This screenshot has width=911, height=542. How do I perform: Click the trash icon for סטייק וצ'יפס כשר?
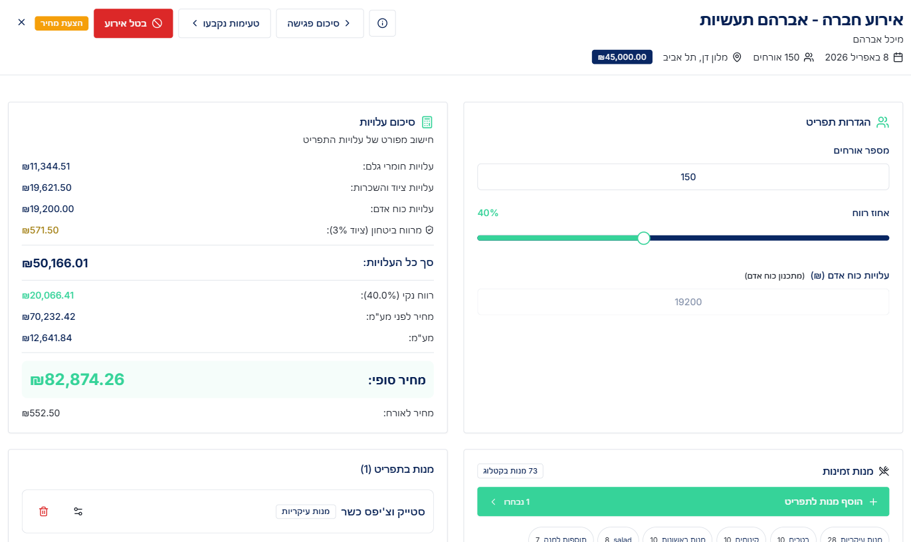(44, 511)
